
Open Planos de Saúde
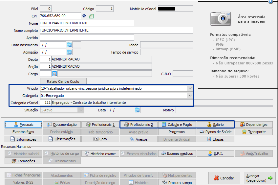pyautogui.click(x=215, y=132)
